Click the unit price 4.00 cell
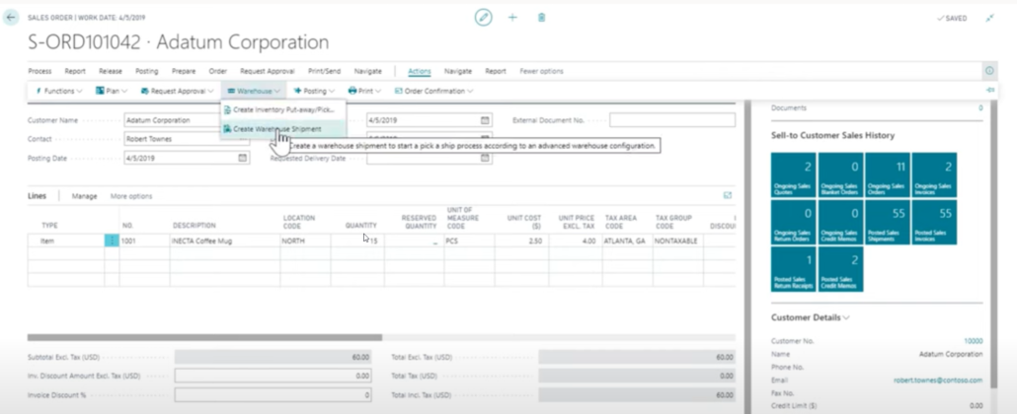Image resolution: width=1017 pixels, height=414 pixels. tap(576, 241)
